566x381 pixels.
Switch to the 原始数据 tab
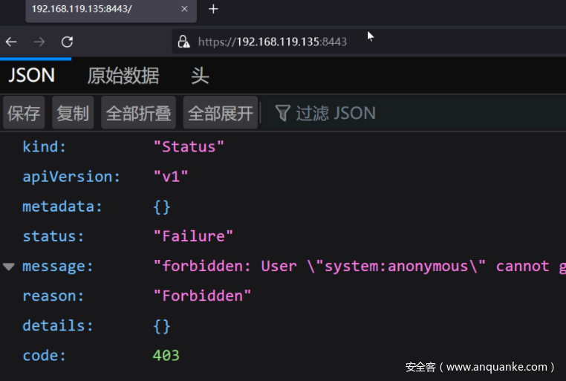click(x=123, y=75)
